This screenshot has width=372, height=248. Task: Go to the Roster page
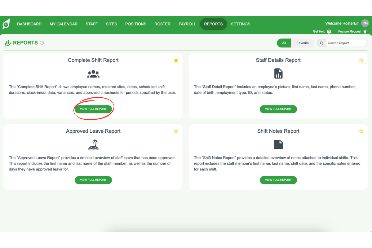tap(162, 24)
